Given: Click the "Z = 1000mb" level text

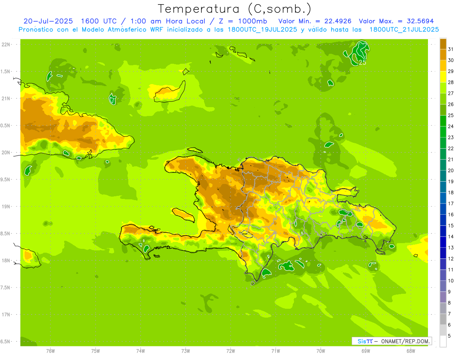Looking at the screenshot, I should pos(244,21).
